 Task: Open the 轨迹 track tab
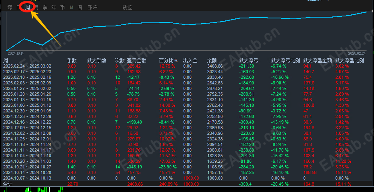[127, 7]
